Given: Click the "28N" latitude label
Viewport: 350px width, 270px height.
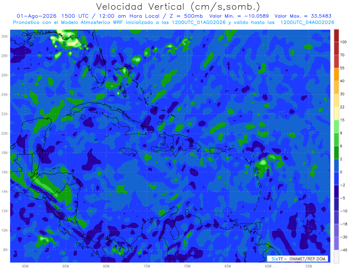Looking at the screenshot, I should coord(4,56).
